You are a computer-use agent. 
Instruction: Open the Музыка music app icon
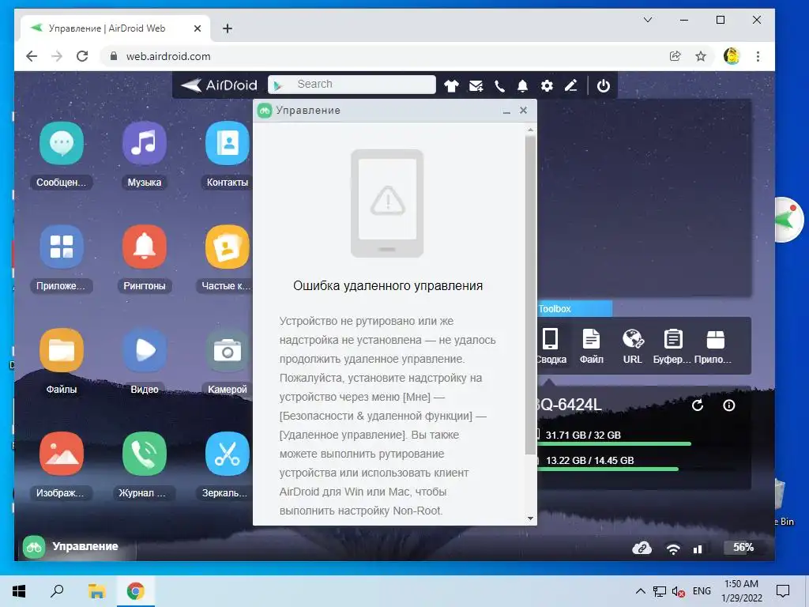pos(145,144)
